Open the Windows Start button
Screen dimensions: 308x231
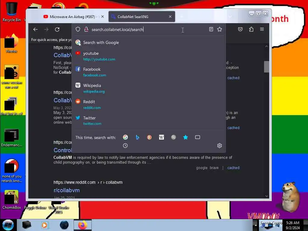(8, 225)
